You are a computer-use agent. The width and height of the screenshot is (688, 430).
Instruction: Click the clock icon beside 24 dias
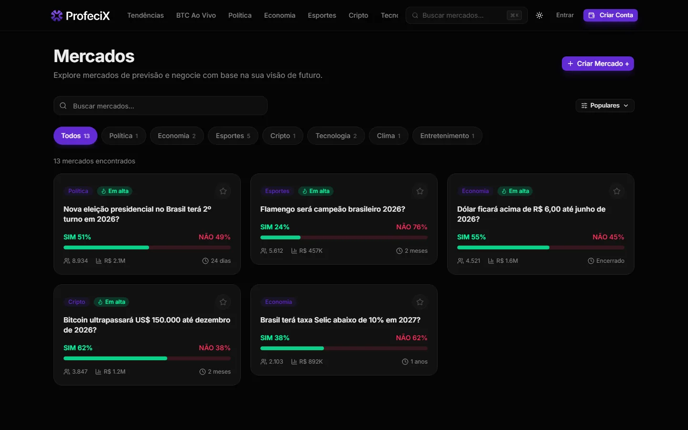click(205, 261)
